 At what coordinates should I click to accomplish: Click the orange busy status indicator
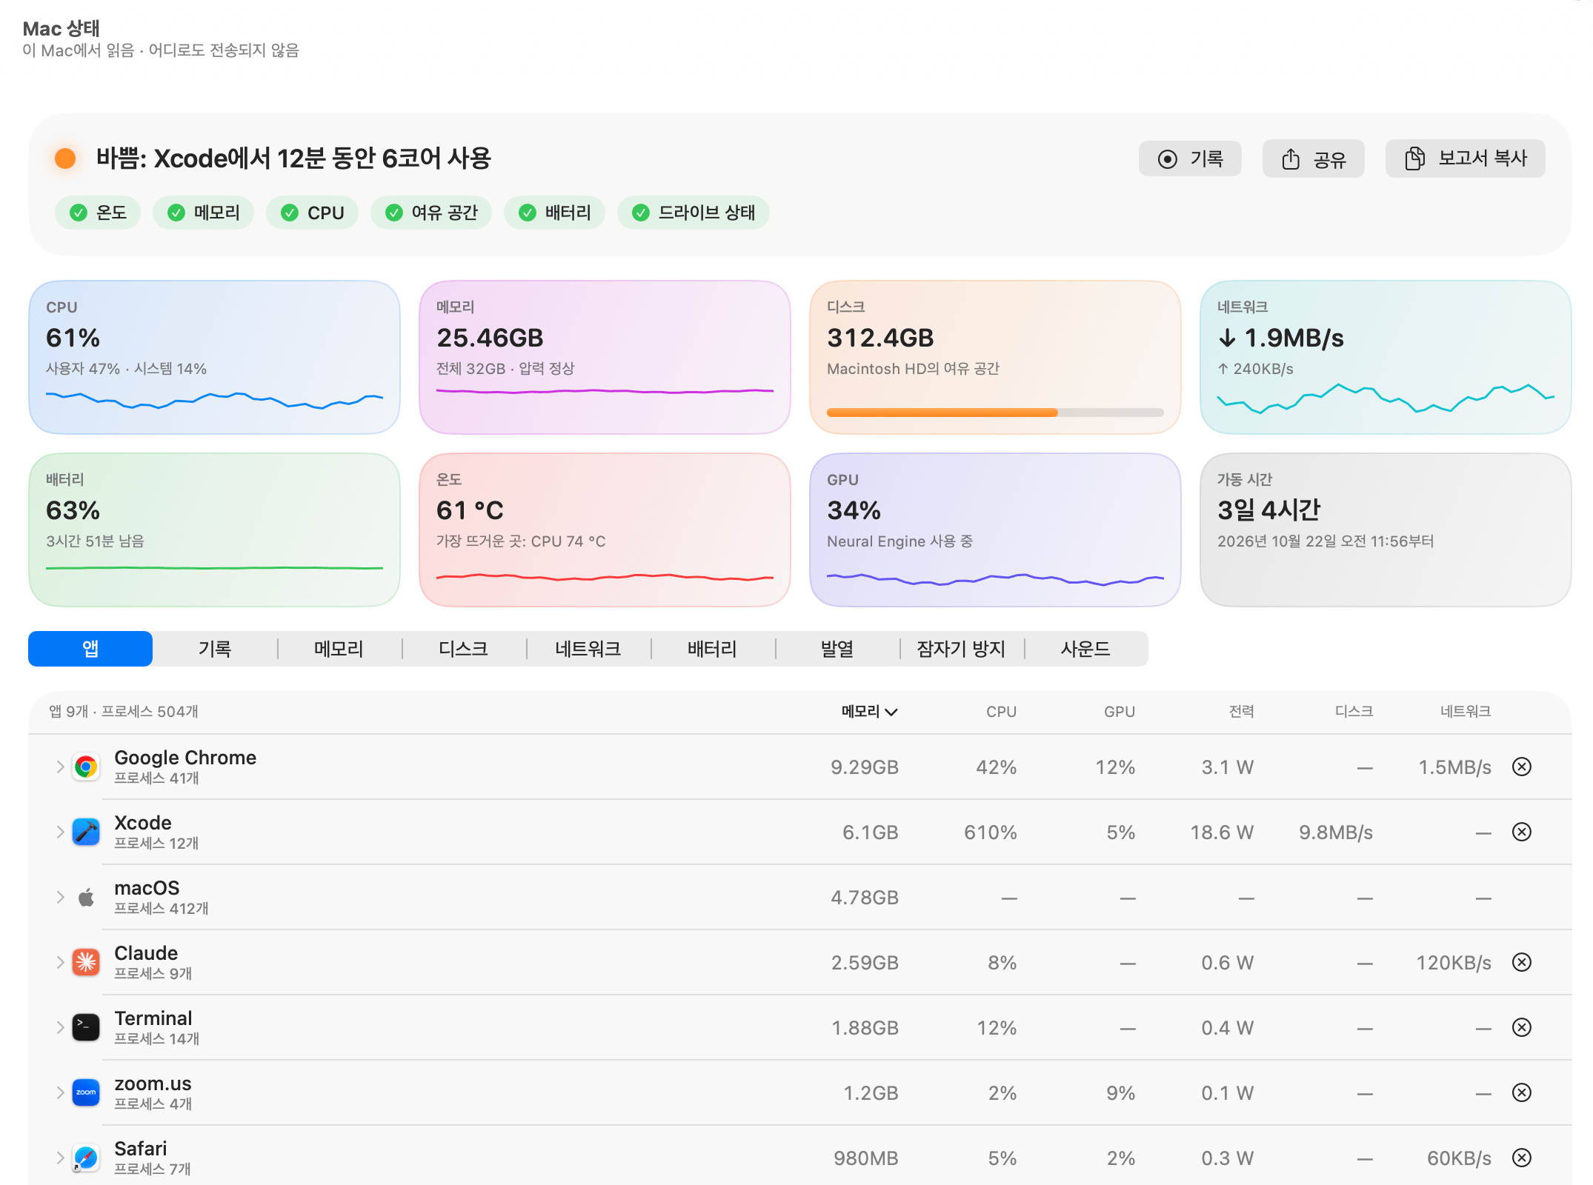65,158
